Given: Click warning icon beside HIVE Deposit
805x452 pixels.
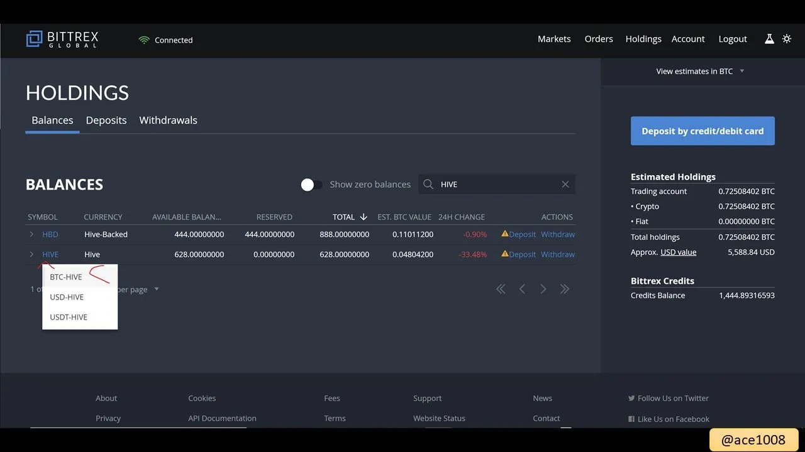Looking at the screenshot, I should [x=504, y=254].
